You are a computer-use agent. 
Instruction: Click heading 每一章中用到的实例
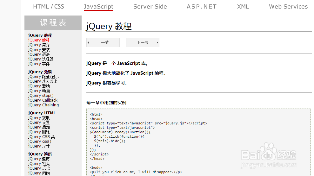point(106,103)
